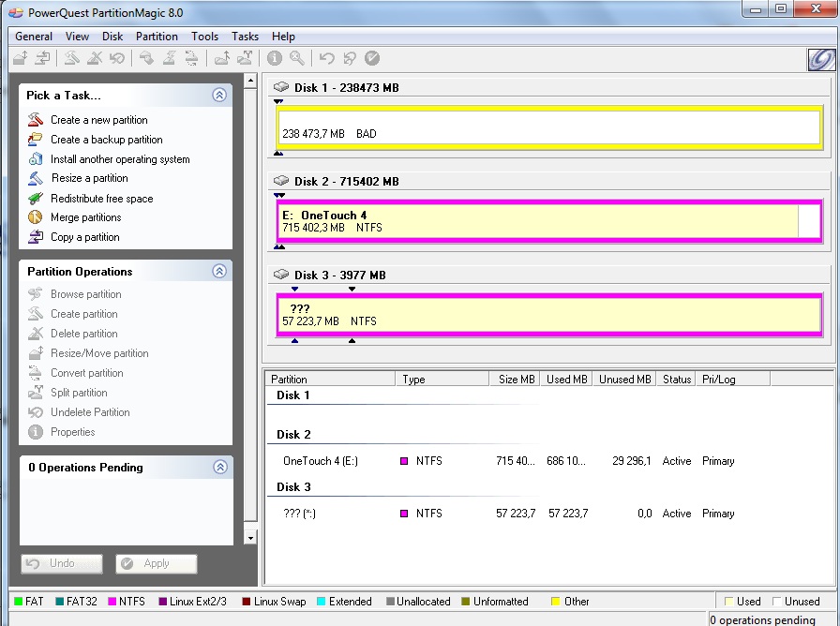Collapse the Pick a Task panel
The width and height of the screenshot is (840, 626).
point(219,95)
